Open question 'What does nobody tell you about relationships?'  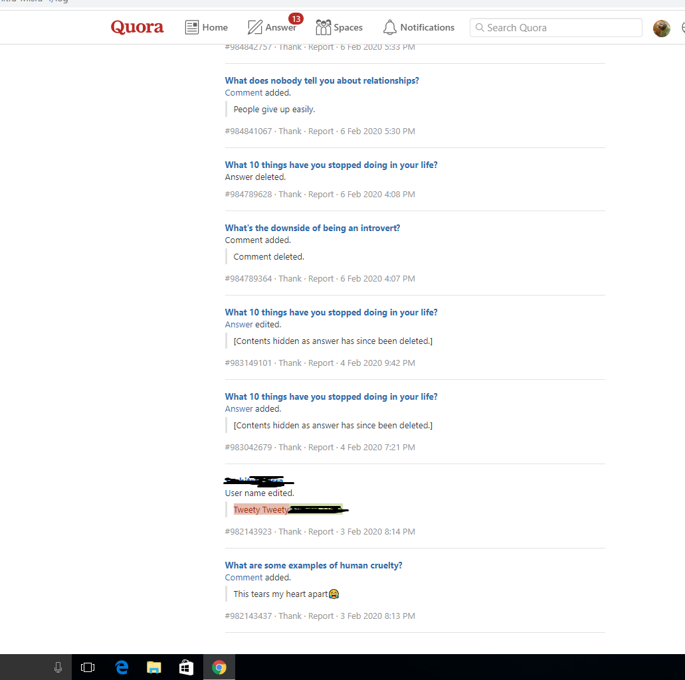point(322,80)
